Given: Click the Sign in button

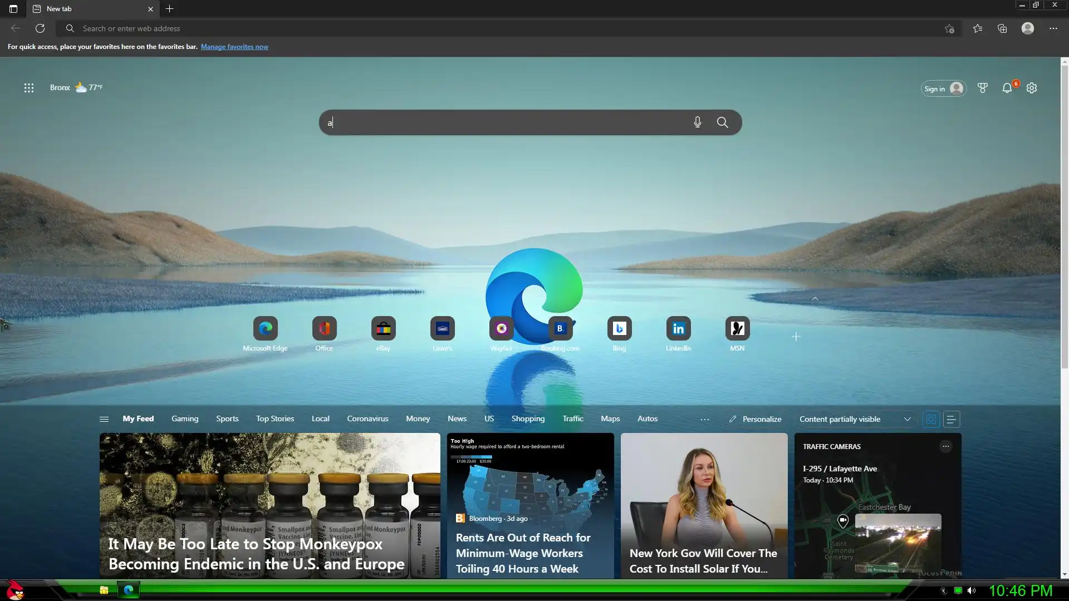Looking at the screenshot, I should (x=943, y=88).
